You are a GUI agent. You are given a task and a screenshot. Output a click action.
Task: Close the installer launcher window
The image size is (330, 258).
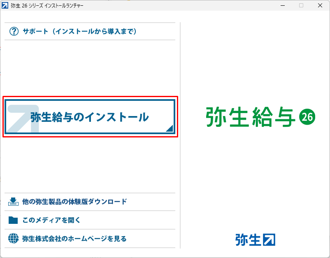[320, 5]
